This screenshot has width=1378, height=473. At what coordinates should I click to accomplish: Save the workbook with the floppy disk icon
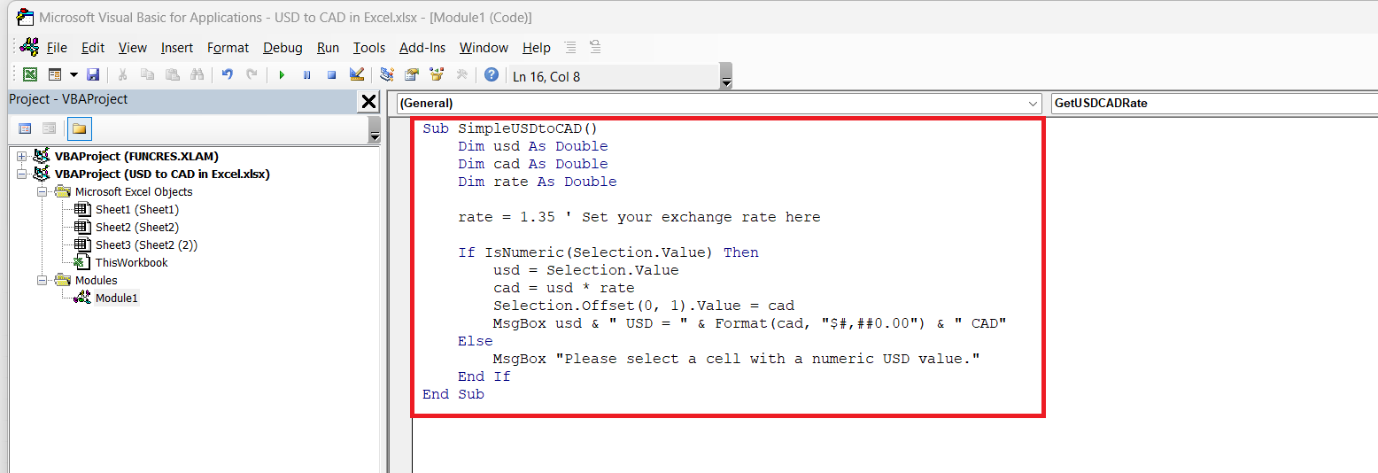click(x=93, y=75)
